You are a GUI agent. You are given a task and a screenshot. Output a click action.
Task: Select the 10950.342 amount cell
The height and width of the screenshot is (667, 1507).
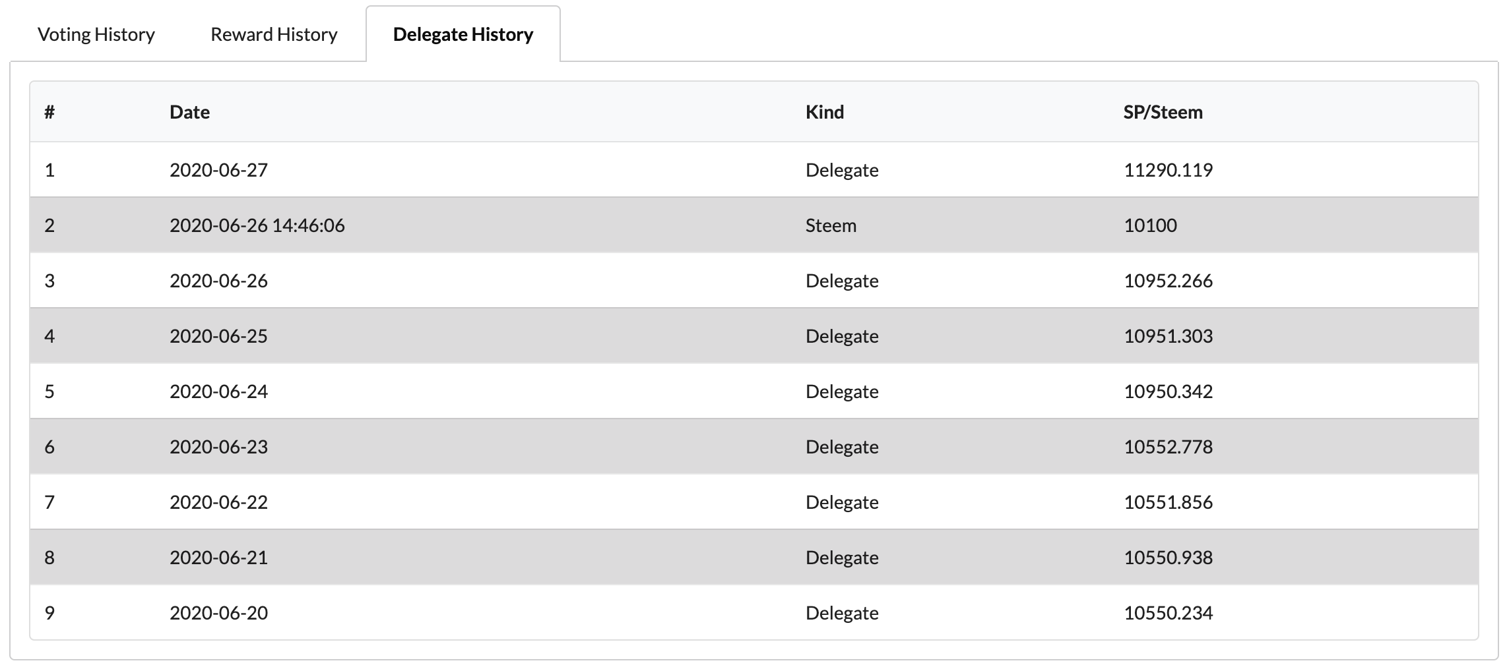(1168, 391)
